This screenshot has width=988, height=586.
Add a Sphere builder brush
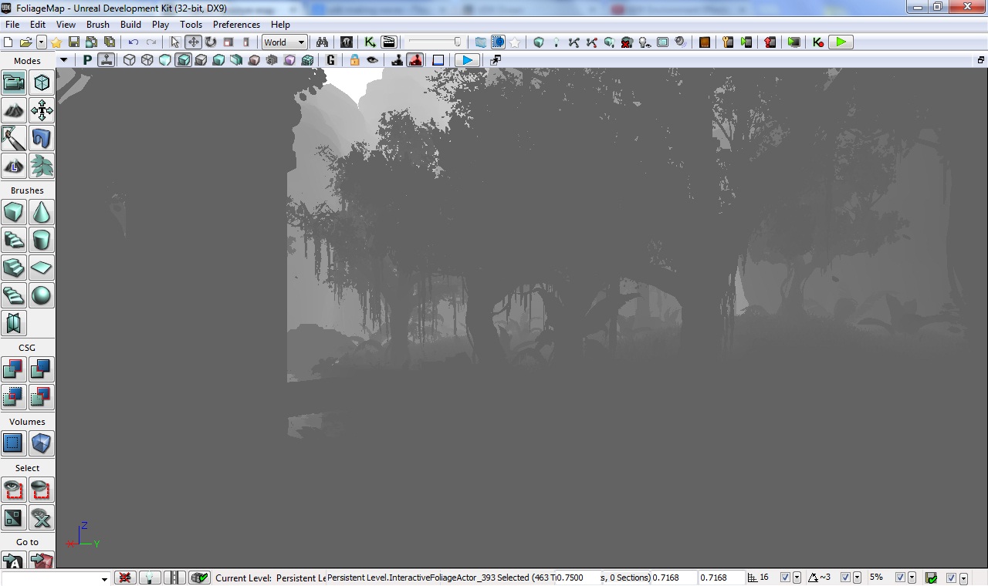[42, 295]
